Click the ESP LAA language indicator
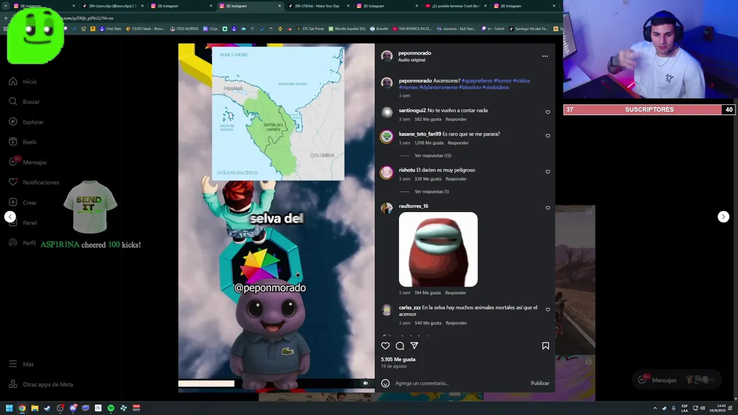The height and width of the screenshot is (415, 738). pyautogui.click(x=684, y=408)
